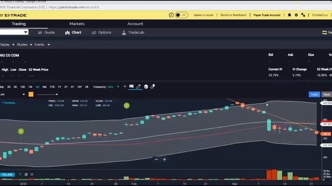The image size is (332, 186).
Task: Move the Volume panel up
Action: (x=20, y=175)
